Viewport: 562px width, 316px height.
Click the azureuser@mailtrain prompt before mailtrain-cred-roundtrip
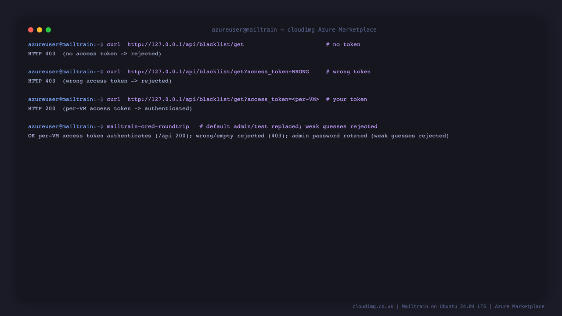pyautogui.click(x=66, y=126)
